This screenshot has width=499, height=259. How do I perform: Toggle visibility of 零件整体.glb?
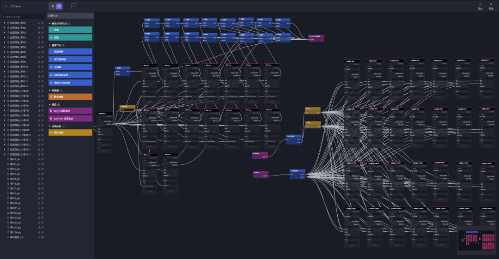pyautogui.click(x=43, y=237)
